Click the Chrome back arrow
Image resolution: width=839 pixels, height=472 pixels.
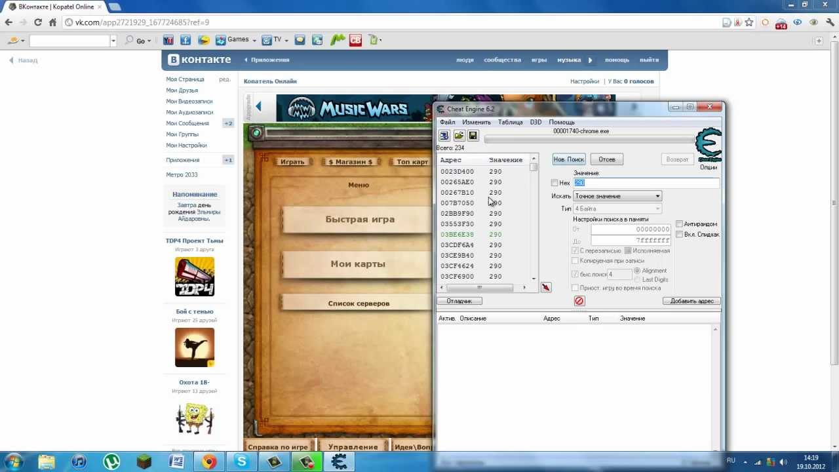9,22
